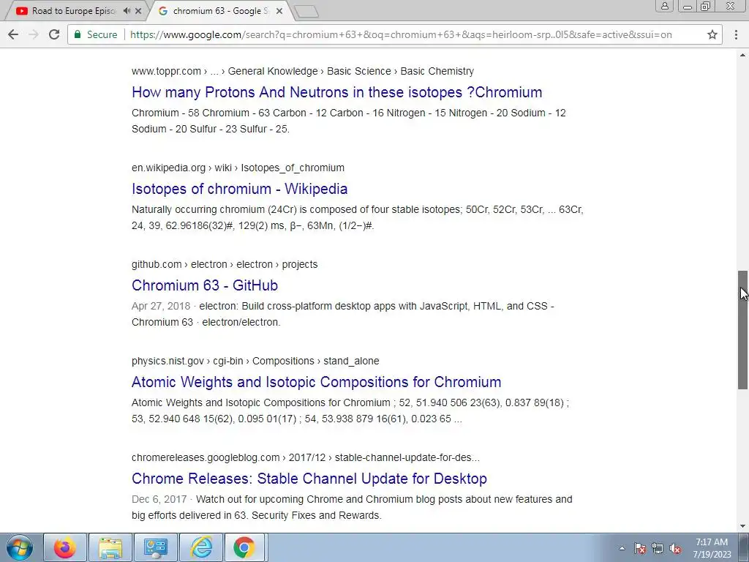This screenshot has width=749, height=562.
Task: Click the muted volume speaker tray icon
Action: point(675,548)
